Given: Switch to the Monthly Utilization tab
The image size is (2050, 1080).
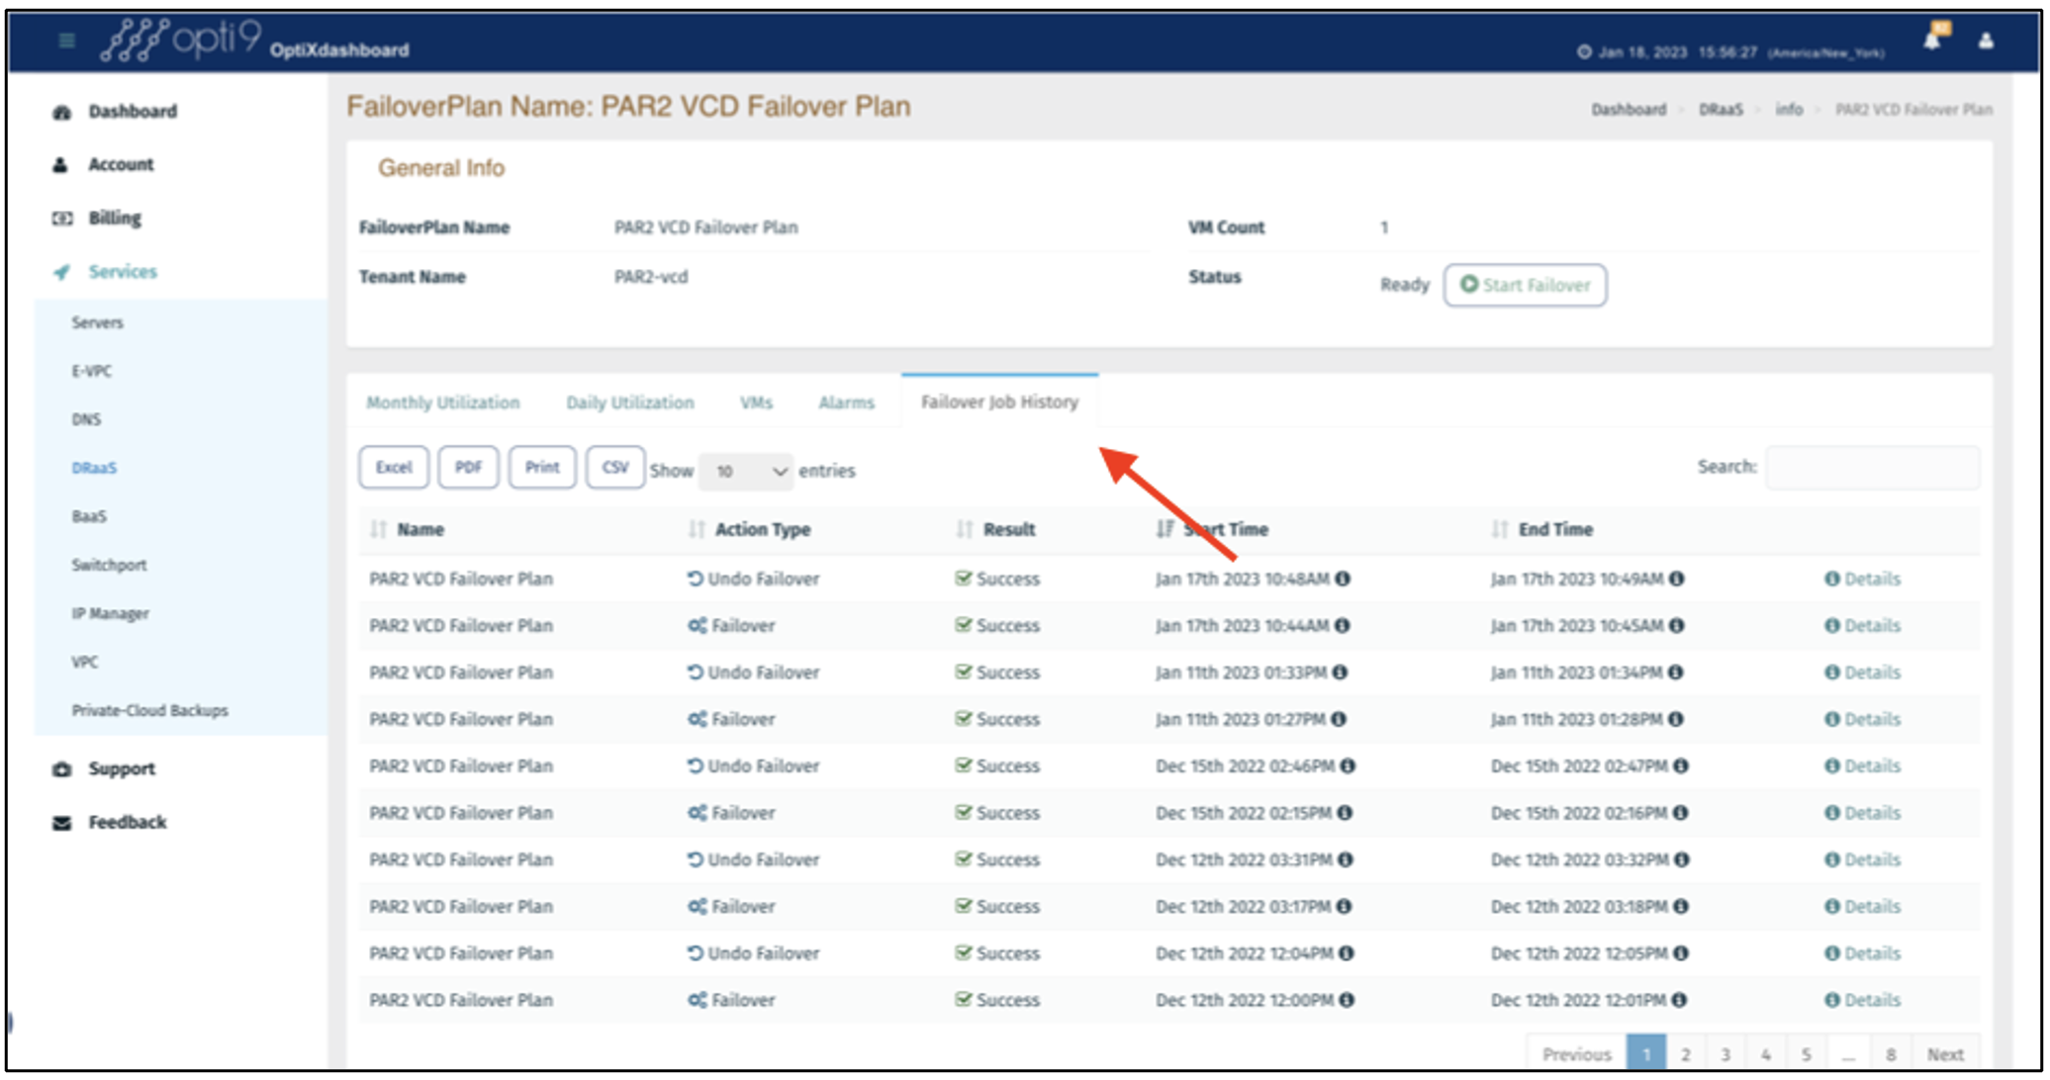Looking at the screenshot, I should [x=442, y=403].
